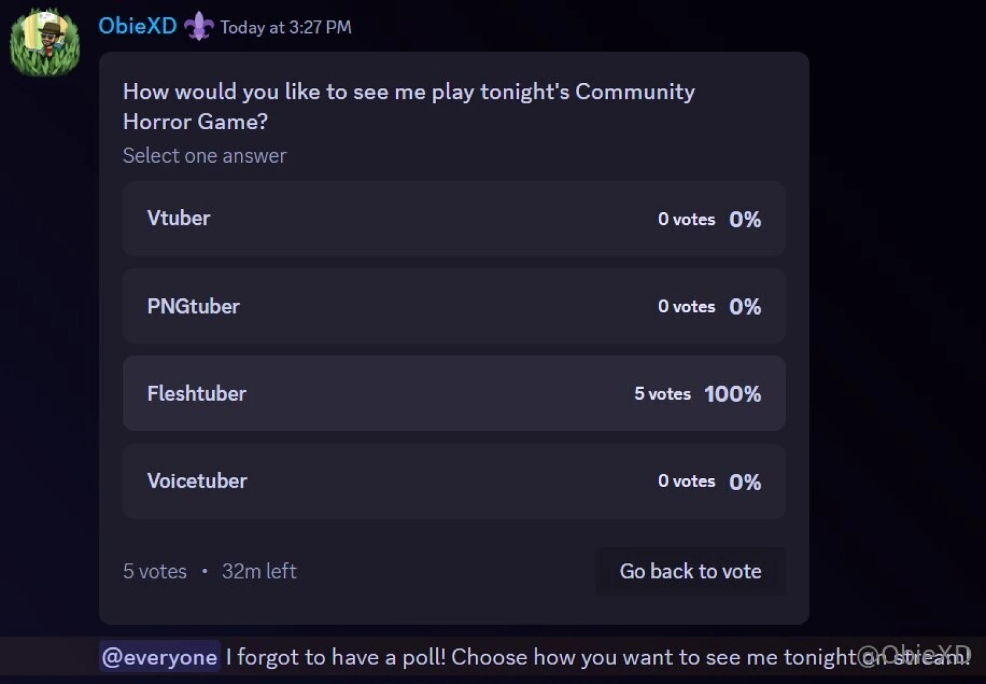Open ObieXD's avatar picture
Viewport: 986px width, 684px height.
(x=44, y=41)
